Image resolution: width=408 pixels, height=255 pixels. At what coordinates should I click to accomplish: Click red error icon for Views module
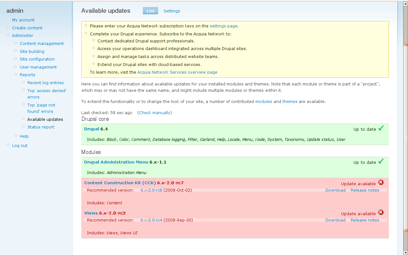(381, 213)
